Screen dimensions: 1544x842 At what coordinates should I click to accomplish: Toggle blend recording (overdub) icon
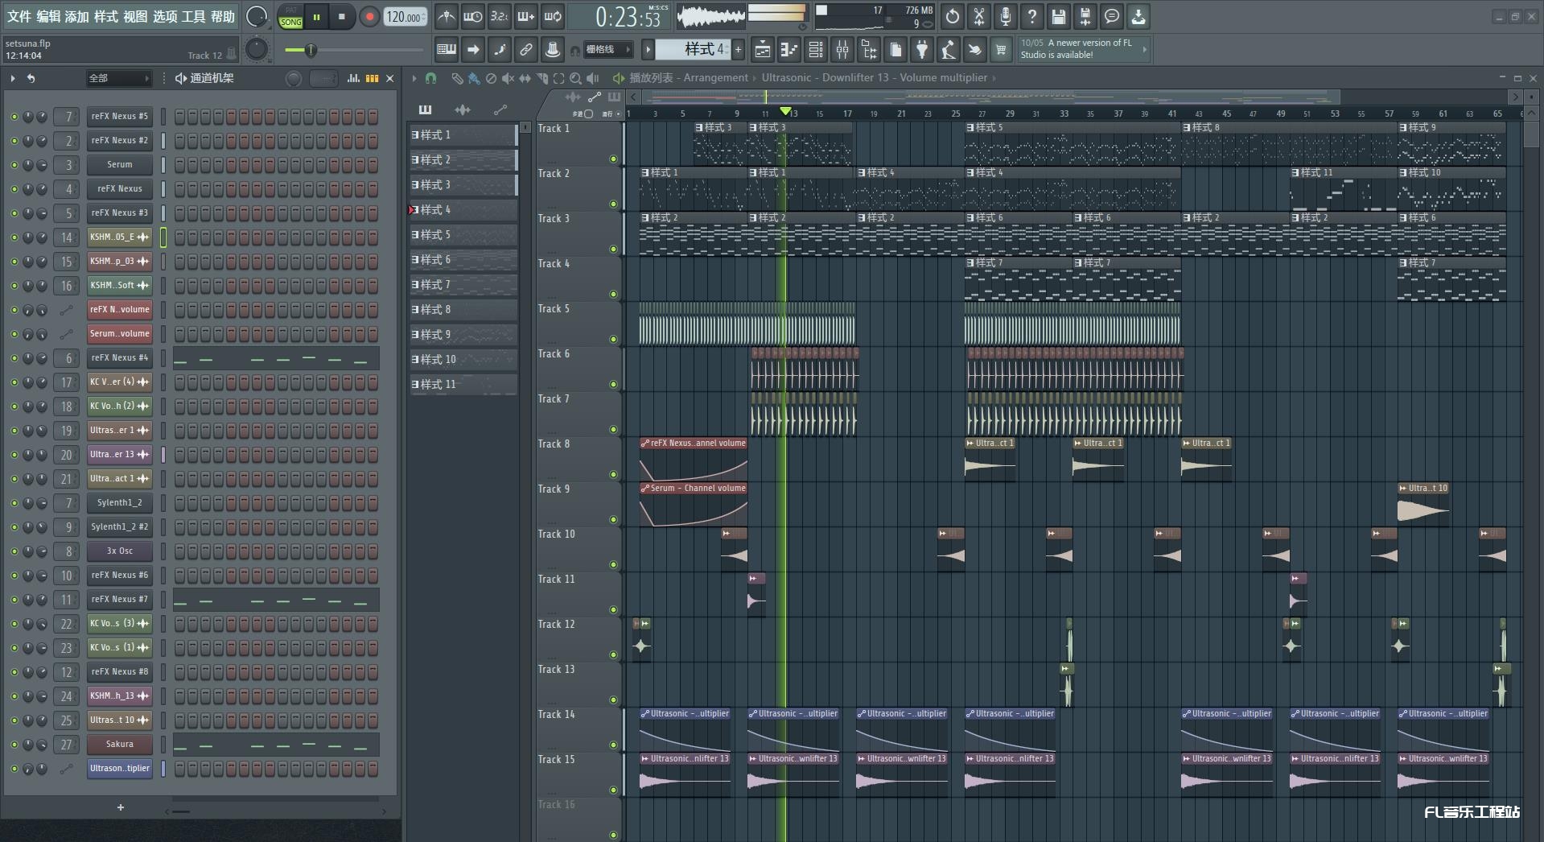click(525, 16)
